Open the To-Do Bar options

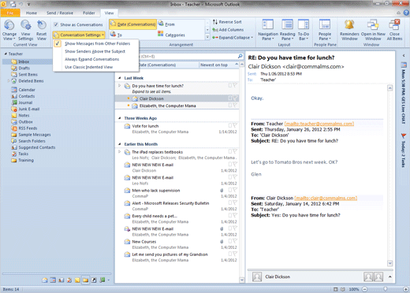[304, 31]
